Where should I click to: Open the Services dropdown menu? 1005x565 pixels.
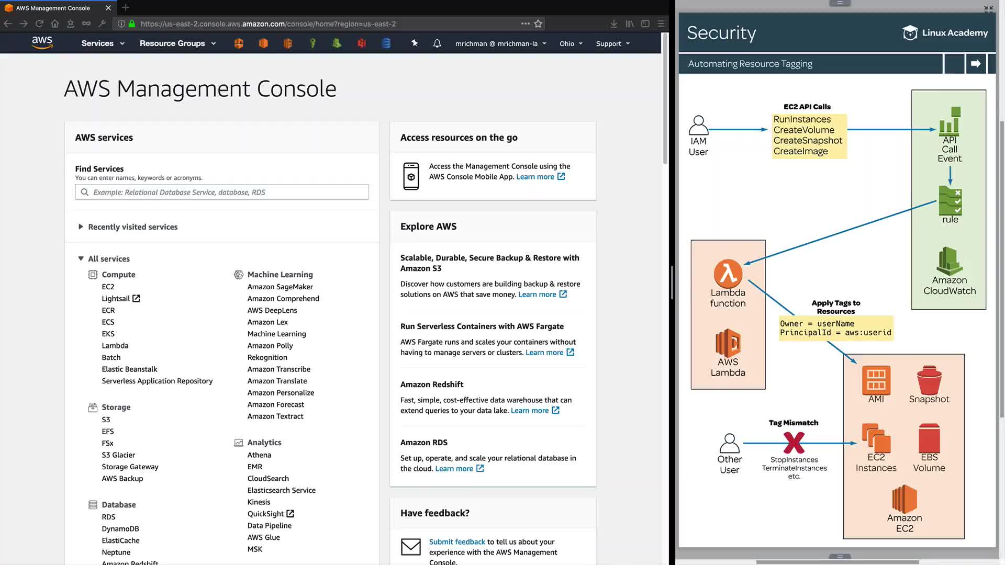(103, 43)
